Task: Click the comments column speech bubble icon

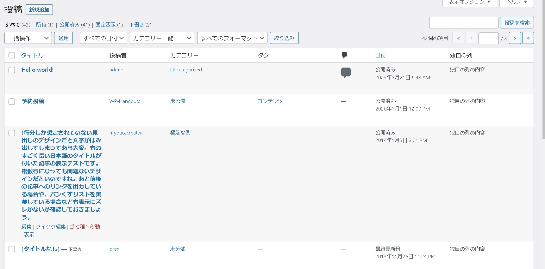Action: [x=344, y=55]
